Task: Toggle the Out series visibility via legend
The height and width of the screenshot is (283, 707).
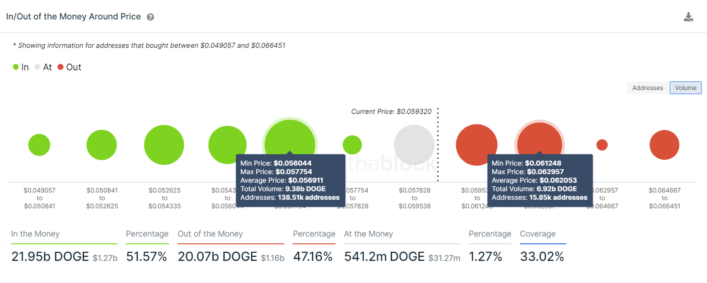Action: [x=69, y=67]
